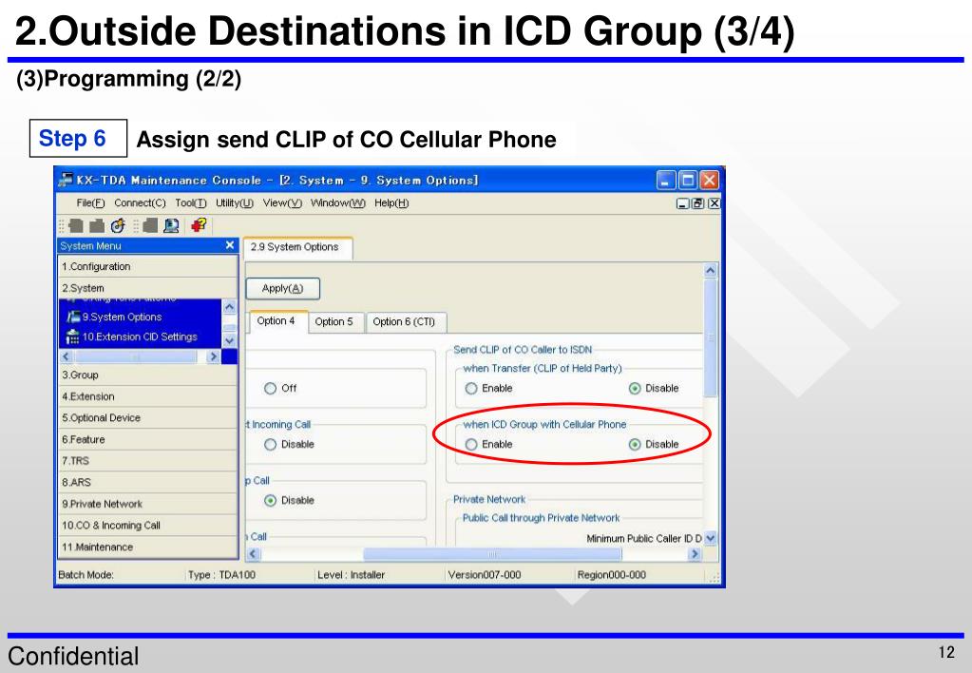Open 6.Feature in System Menu

coord(148,439)
